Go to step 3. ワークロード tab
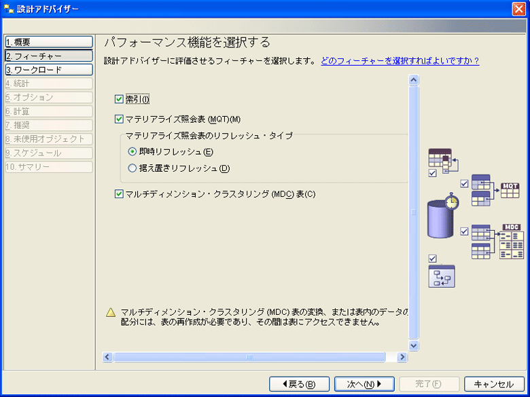 tap(49, 69)
